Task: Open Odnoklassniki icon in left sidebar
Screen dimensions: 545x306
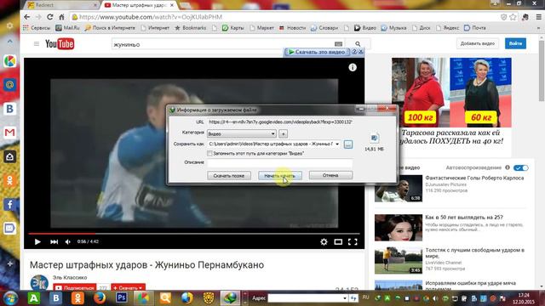Action: coord(9,180)
